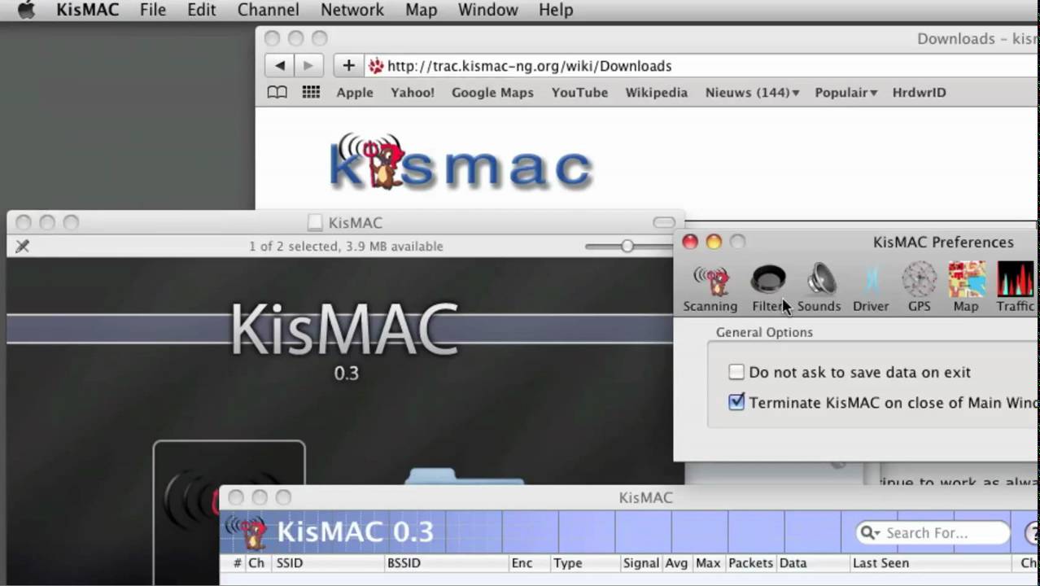
Task: Open the YouTube bookmark
Action: (579, 93)
